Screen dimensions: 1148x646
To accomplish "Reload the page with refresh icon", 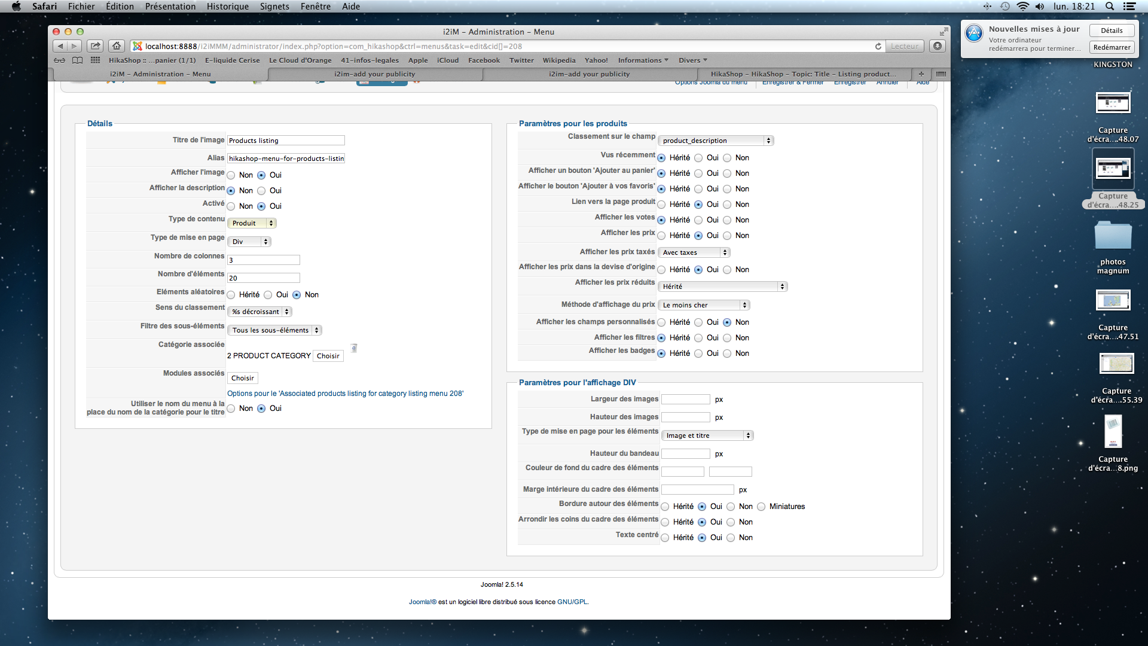I will (878, 46).
